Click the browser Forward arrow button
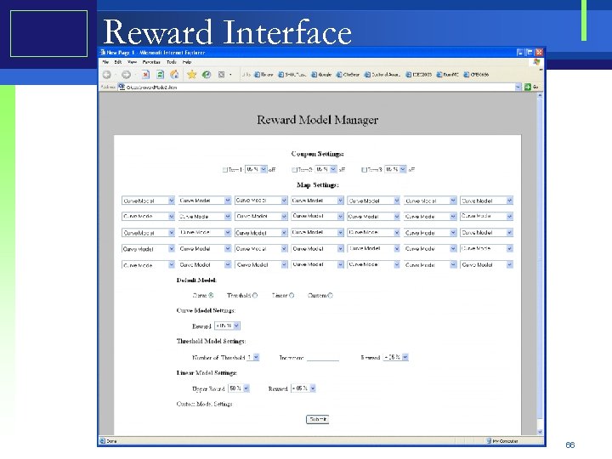 click(x=126, y=75)
